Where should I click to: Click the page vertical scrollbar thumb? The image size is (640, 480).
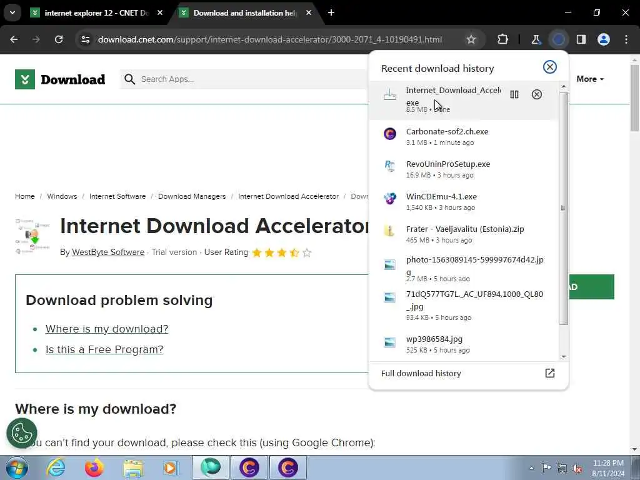[x=635, y=98]
